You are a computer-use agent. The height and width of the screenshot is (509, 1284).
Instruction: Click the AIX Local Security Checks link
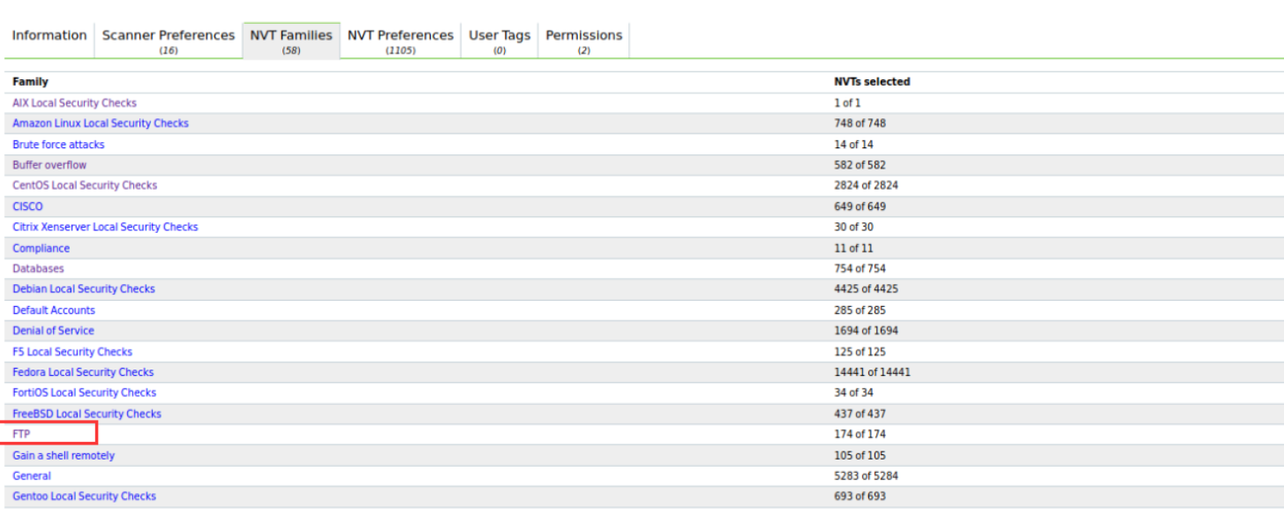(x=74, y=103)
